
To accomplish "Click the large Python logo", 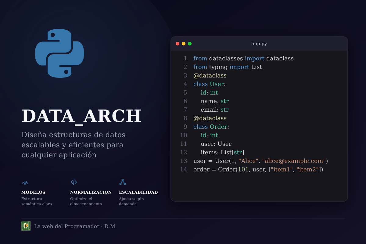I will point(59,53).
